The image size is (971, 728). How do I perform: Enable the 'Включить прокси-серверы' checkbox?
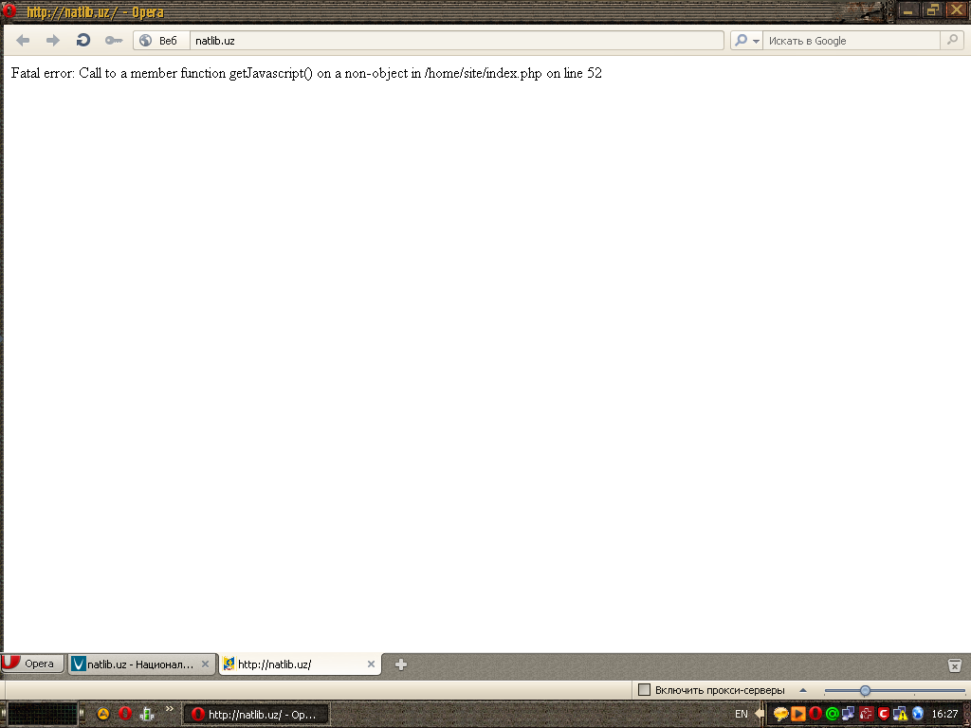coord(645,690)
